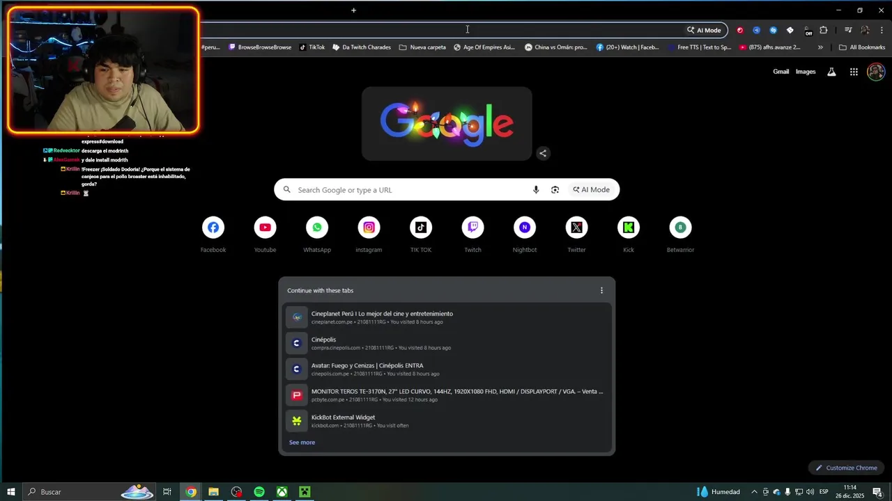
Task: Open the Cineplanet Perú tab suggestion
Action: [447, 317]
